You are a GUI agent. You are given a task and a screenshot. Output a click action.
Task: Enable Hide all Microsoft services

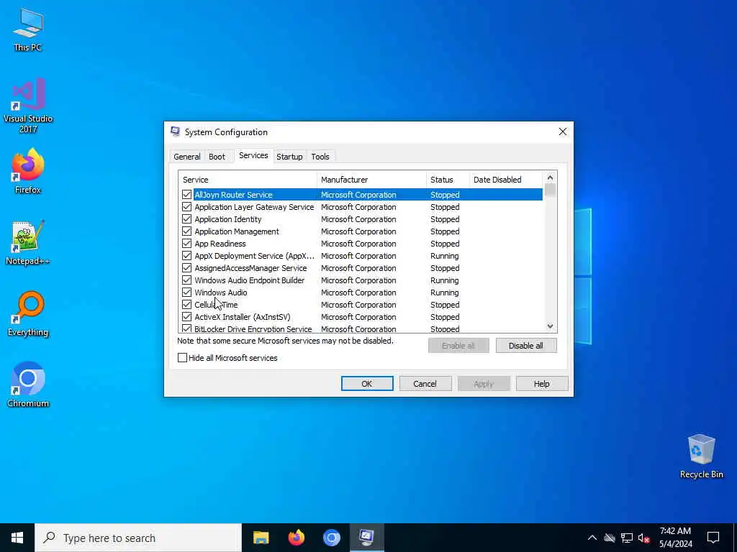[x=182, y=358]
